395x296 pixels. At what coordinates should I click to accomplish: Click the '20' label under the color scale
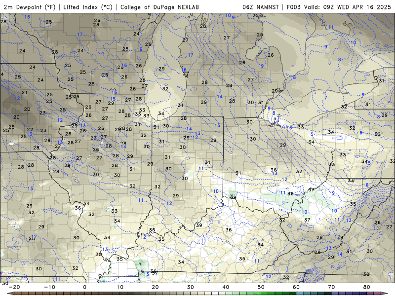click(155, 287)
